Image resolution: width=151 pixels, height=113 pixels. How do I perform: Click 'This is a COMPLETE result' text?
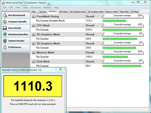tap(33, 104)
